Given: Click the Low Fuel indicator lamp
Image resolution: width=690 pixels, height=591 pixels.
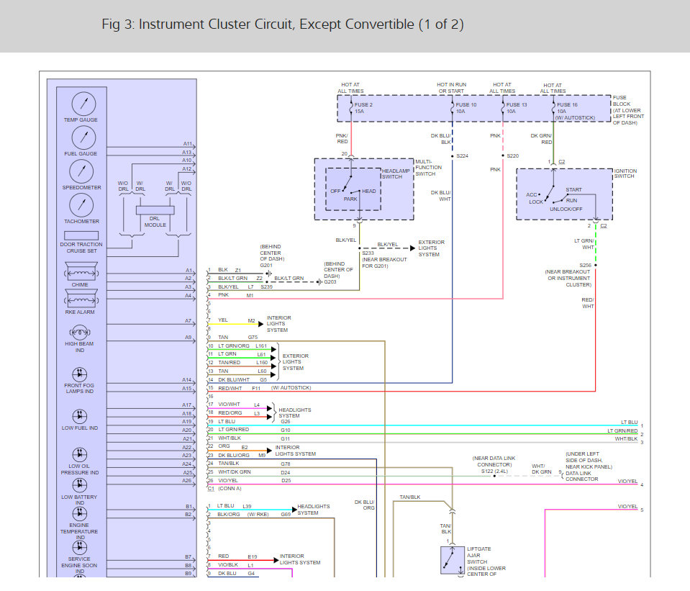Looking at the screenshot, I should [x=80, y=416].
